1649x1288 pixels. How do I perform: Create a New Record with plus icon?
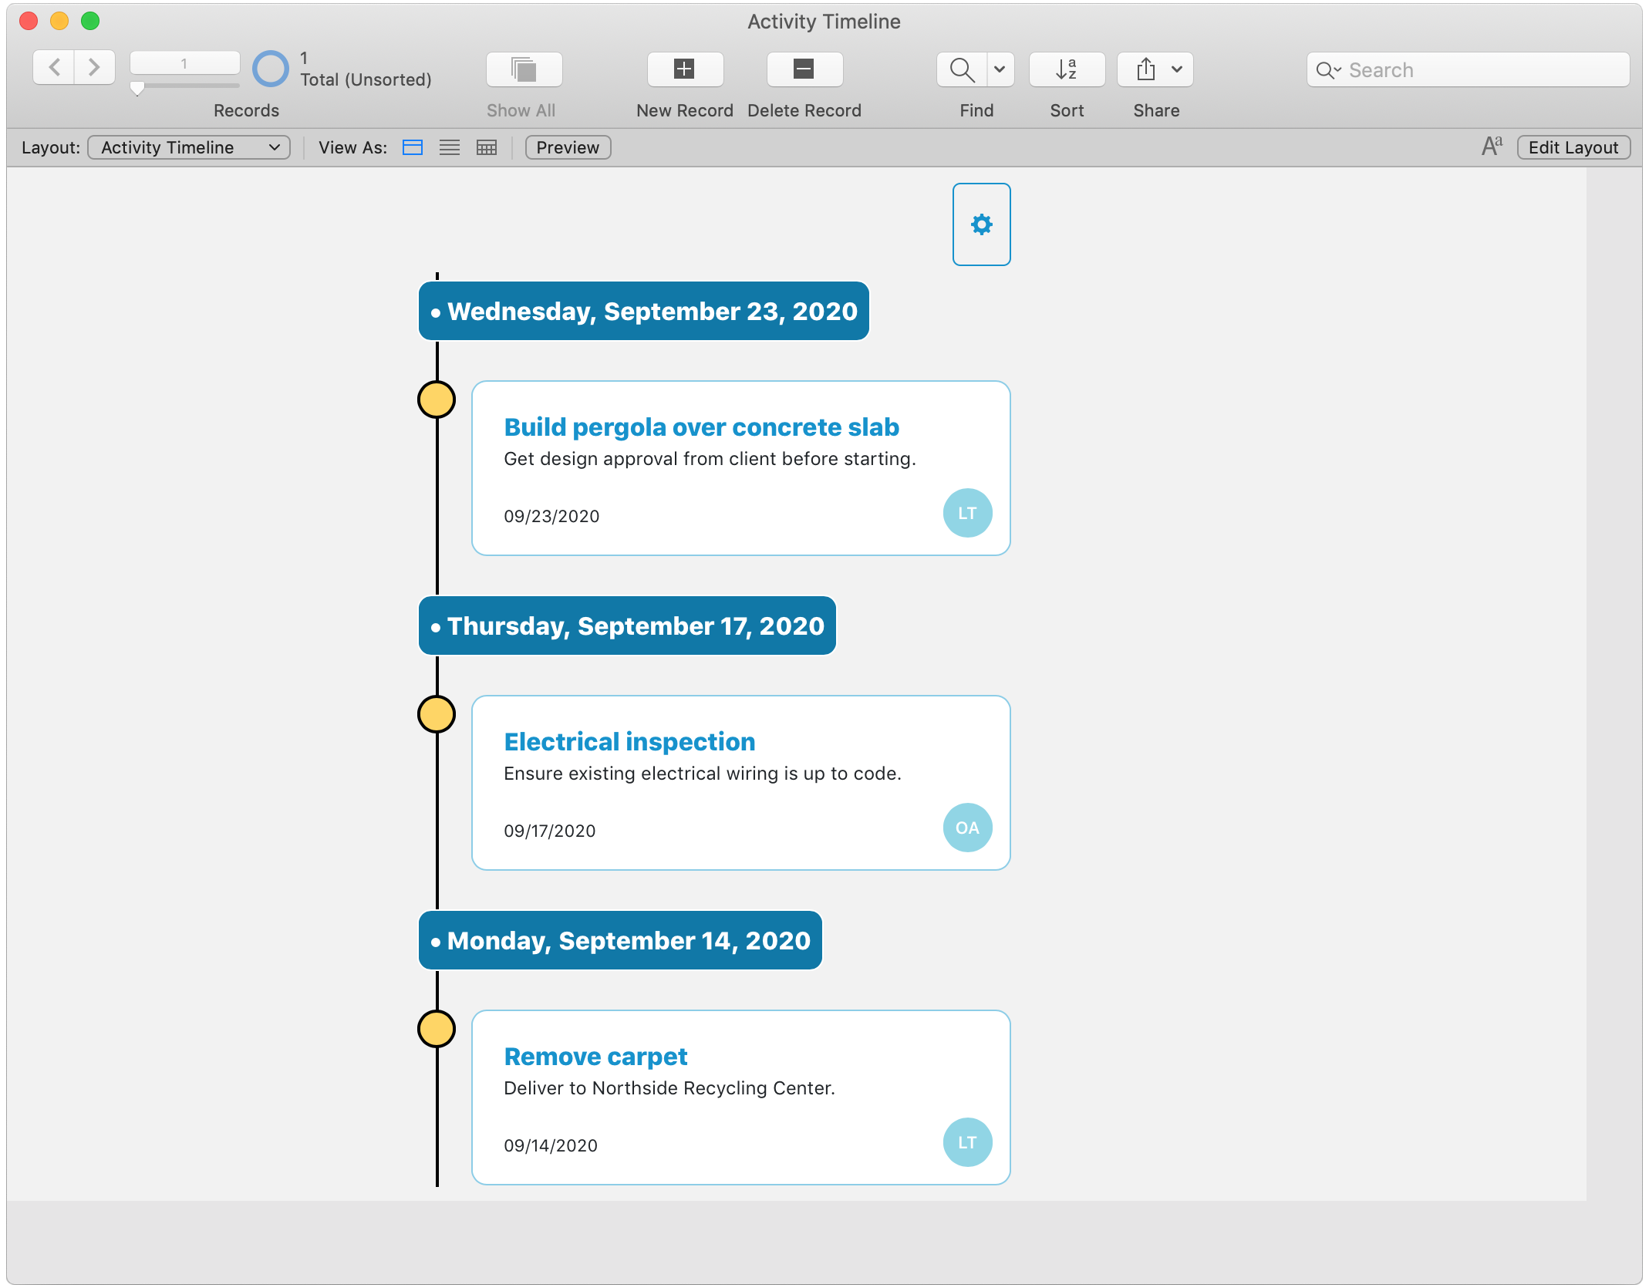pos(685,69)
